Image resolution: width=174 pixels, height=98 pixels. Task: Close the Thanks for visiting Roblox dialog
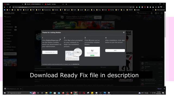[124, 32]
